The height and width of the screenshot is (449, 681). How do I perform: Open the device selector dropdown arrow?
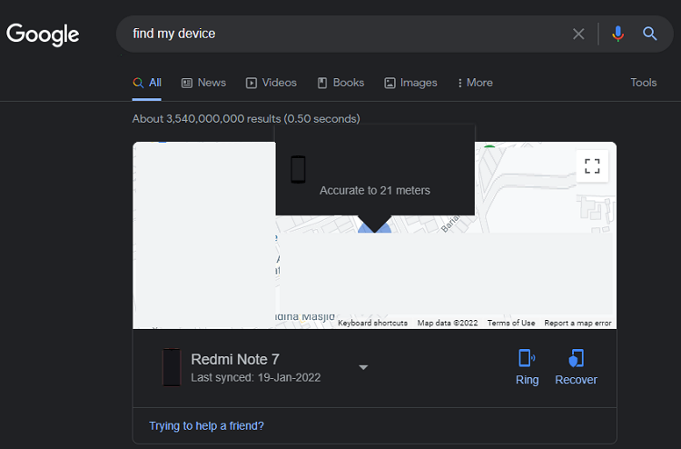pyautogui.click(x=363, y=367)
